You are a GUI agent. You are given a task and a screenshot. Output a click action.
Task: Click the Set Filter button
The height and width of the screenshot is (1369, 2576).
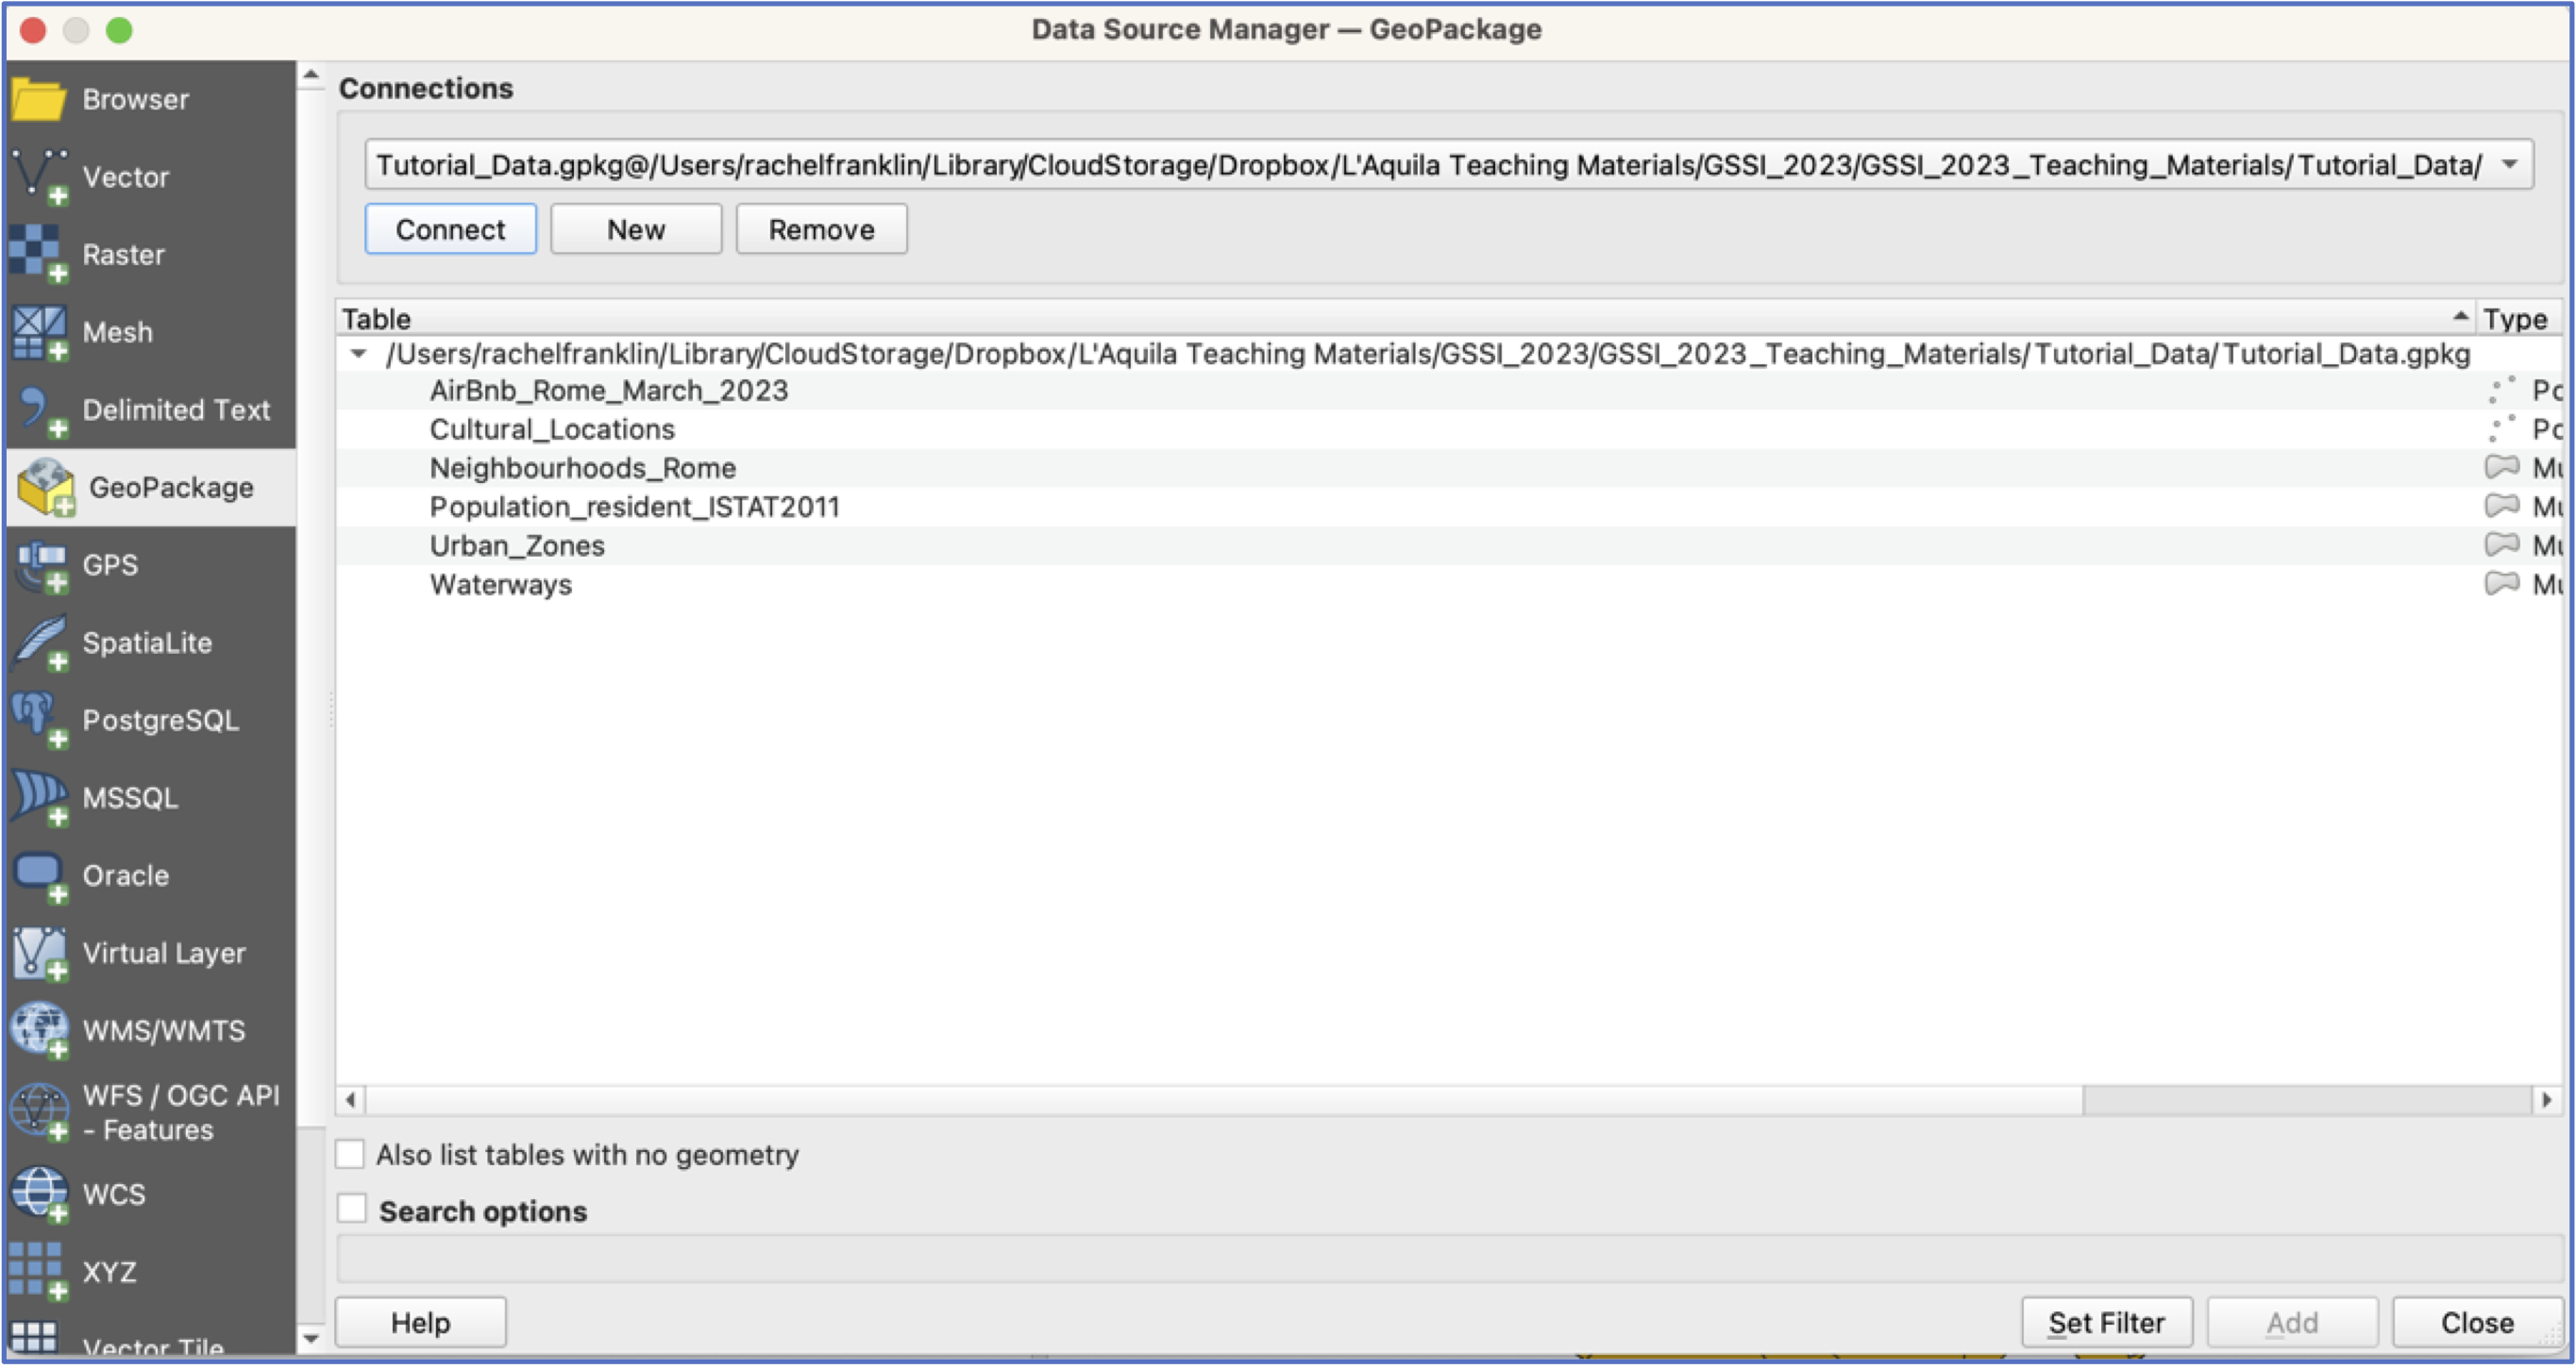pyautogui.click(x=2106, y=1323)
